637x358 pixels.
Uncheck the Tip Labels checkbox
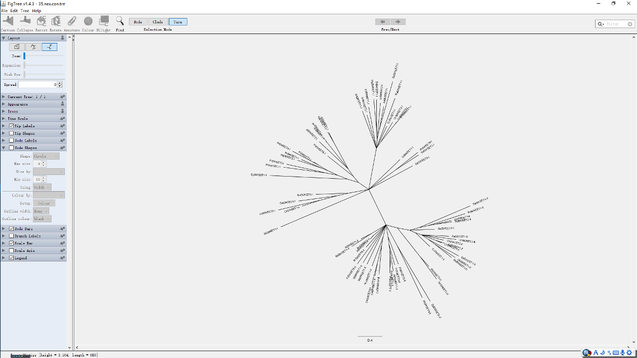[x=12, y=126]
